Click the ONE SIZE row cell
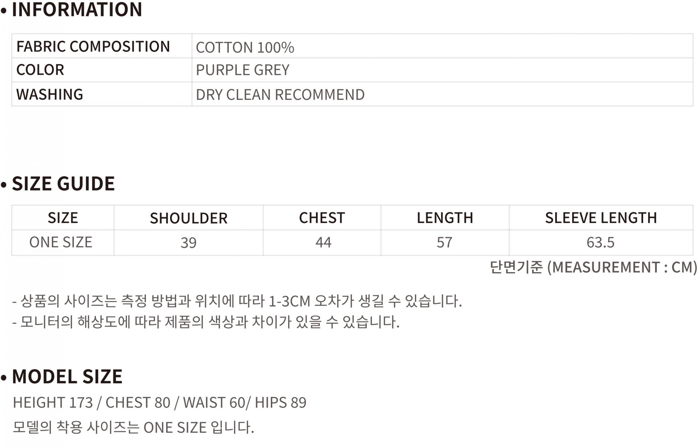 click(61, 242)
